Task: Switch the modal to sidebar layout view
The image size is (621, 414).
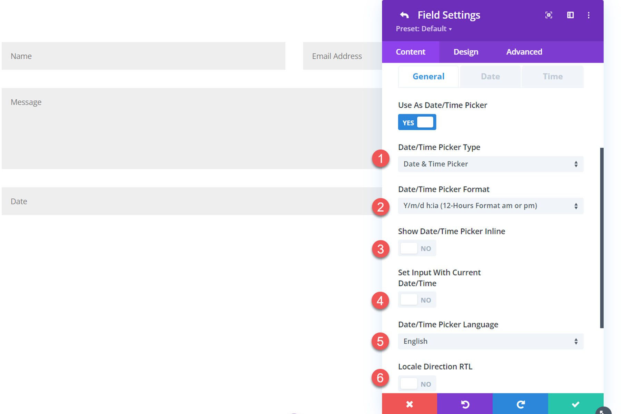Action: click(570, 15)
